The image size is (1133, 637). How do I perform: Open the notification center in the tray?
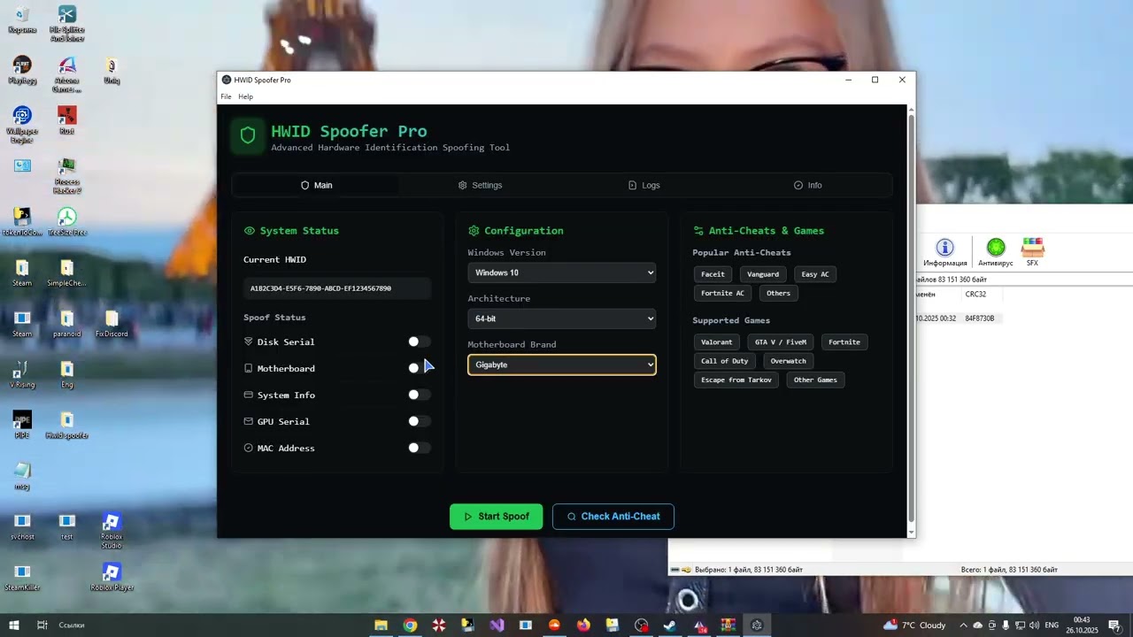click(1114, 625)
